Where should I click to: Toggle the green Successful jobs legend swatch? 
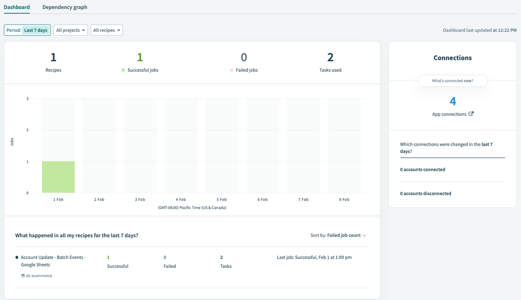tap(123, 70)
